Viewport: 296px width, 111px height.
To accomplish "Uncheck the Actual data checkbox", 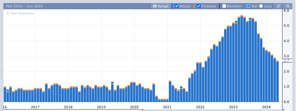I will [x=177, y=6].
